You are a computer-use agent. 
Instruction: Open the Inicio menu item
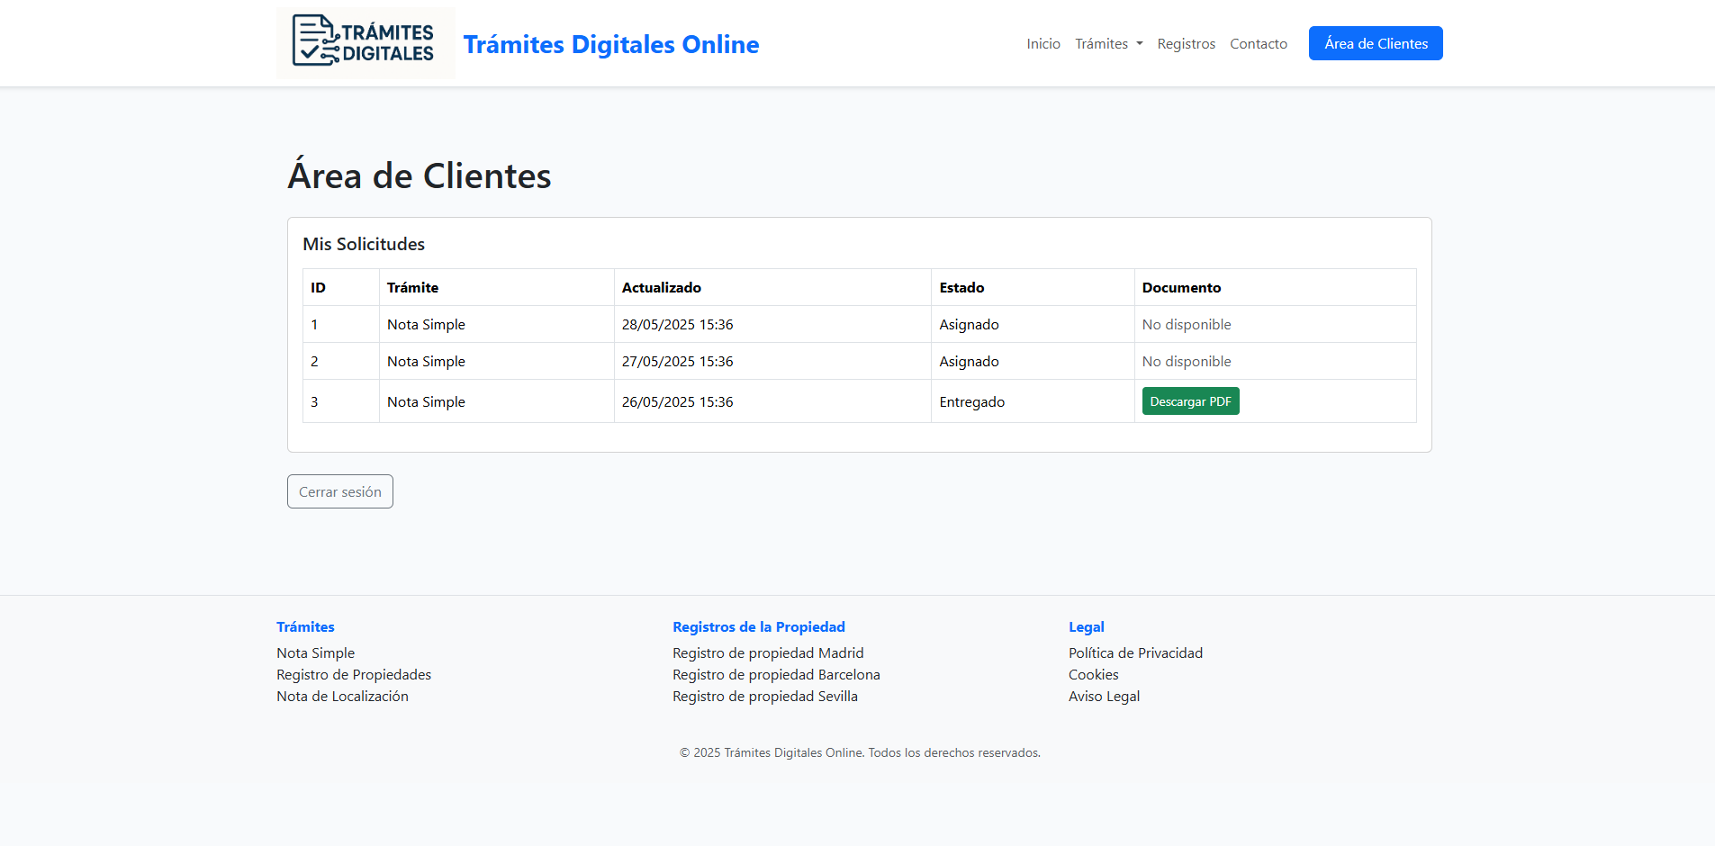[1043, 43]
